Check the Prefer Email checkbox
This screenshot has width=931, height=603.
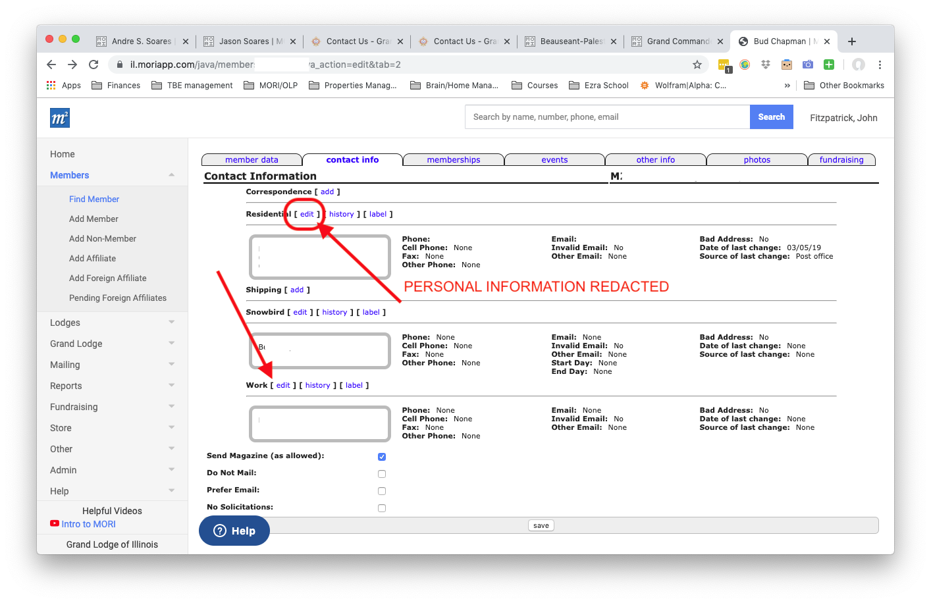(382, 491)
